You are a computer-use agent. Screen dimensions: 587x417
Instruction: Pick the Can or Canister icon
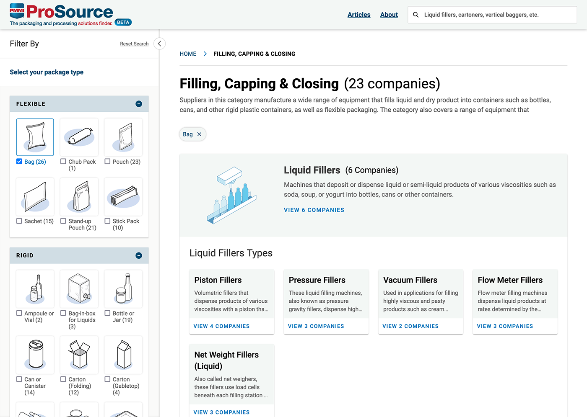pos(35,355)
